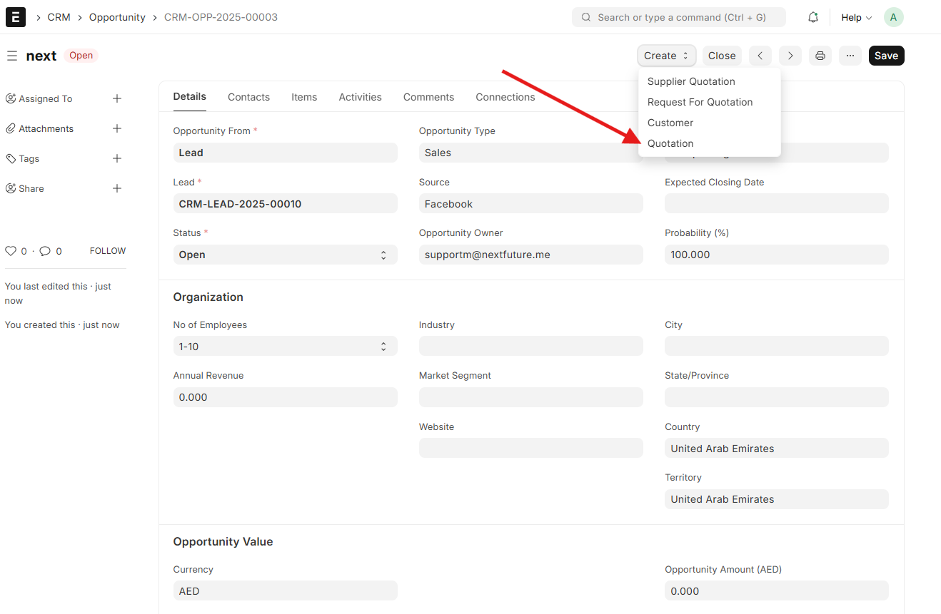The height and width of the screenshot is (614, 941).
Task: Expand the Status dropdown
Action: [285, 255]
